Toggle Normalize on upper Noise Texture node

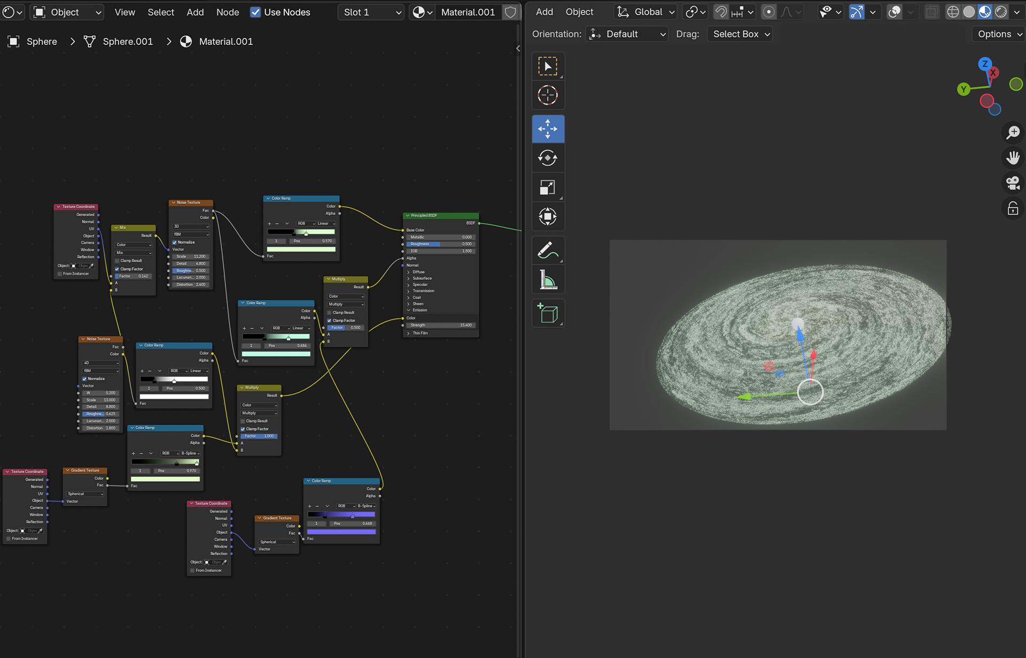pos(175,242)
